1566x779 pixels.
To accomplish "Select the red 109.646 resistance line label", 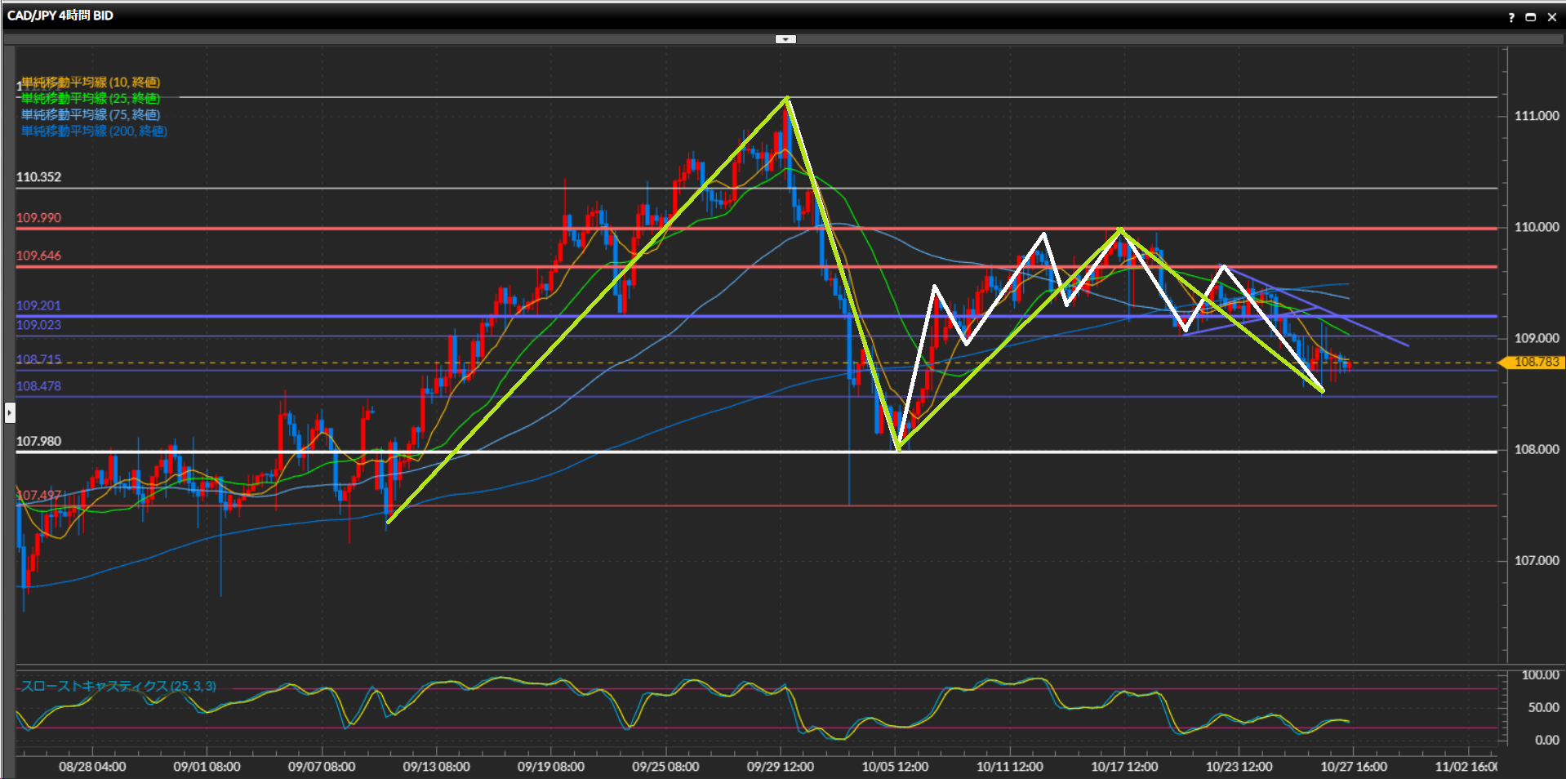I will (x=38, y=256).
